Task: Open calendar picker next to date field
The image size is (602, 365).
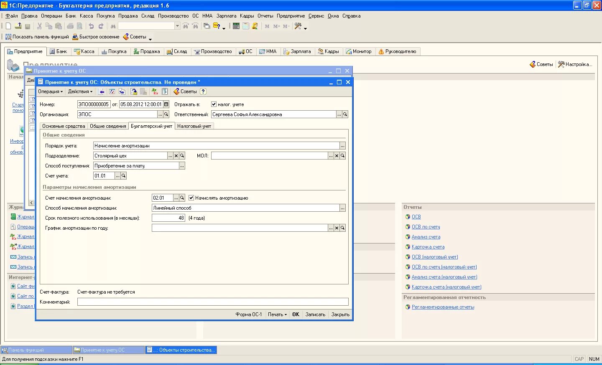Action: coord(166,104)
